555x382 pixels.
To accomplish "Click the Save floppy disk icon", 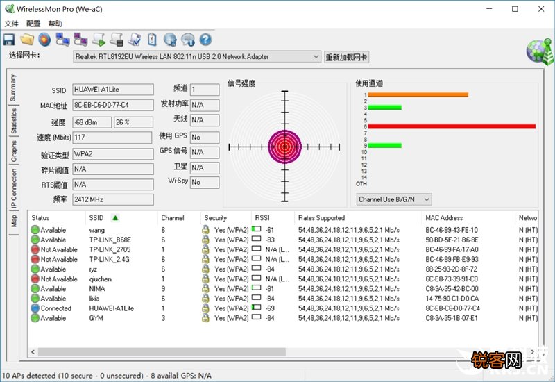I will tap(9, 40).
